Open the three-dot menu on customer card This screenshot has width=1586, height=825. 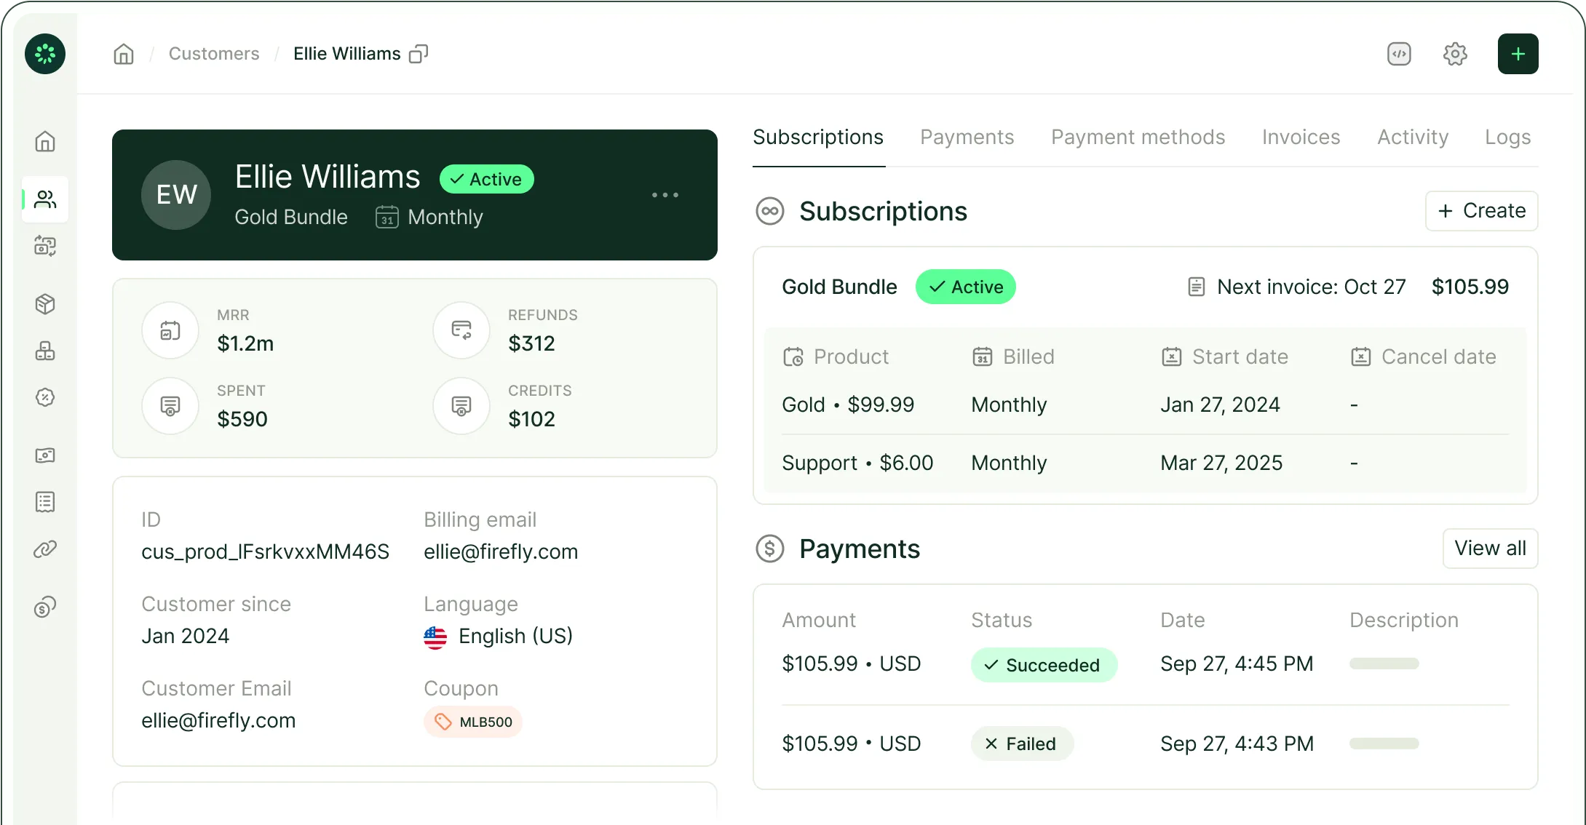click(x=665, y=195)
